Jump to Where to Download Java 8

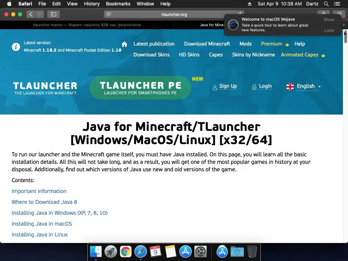(x=45, y=202)
